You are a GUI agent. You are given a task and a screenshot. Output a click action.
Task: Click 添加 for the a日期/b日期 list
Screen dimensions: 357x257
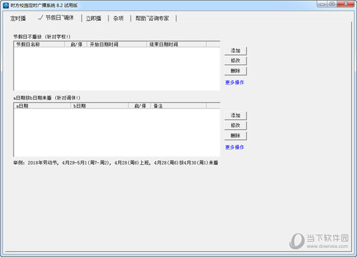coord(236,116)
